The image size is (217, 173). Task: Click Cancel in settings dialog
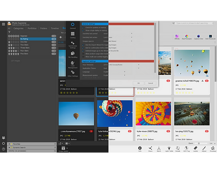[x=150, y=83]
